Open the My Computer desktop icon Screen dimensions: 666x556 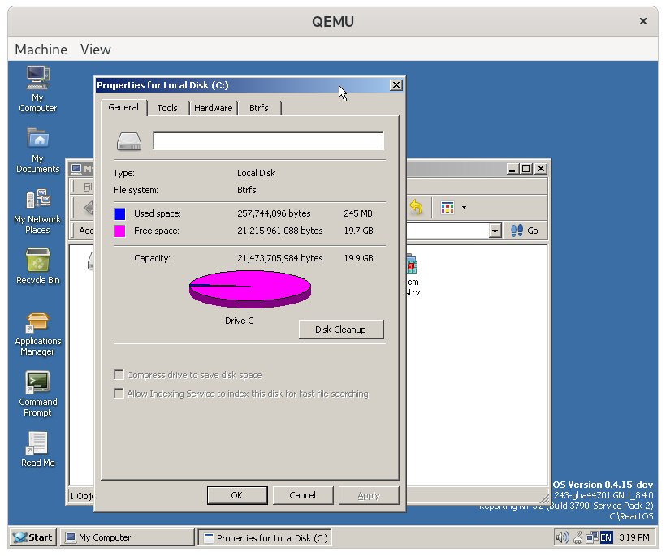[x=38, y=89]
